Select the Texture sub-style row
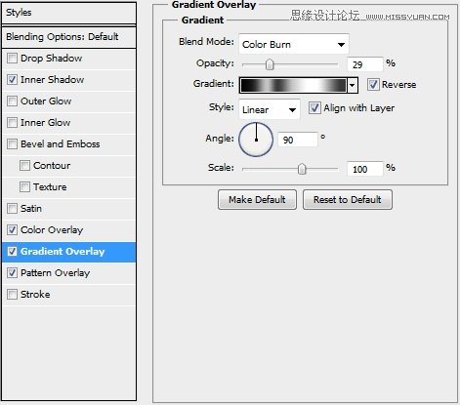This screenshot has height=405, width=460. coord(68,187)
